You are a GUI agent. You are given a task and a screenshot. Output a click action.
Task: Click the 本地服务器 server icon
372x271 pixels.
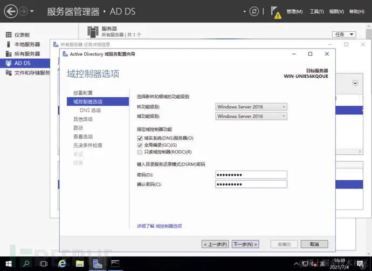[9, 44]
